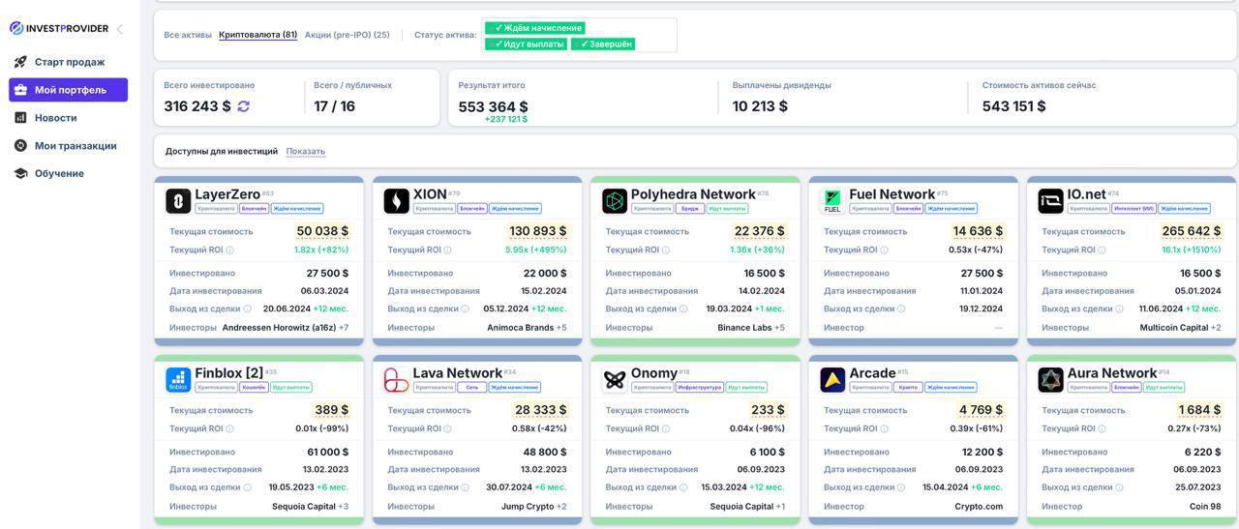Expand Lava Network investors via +2

pos(561,507)
